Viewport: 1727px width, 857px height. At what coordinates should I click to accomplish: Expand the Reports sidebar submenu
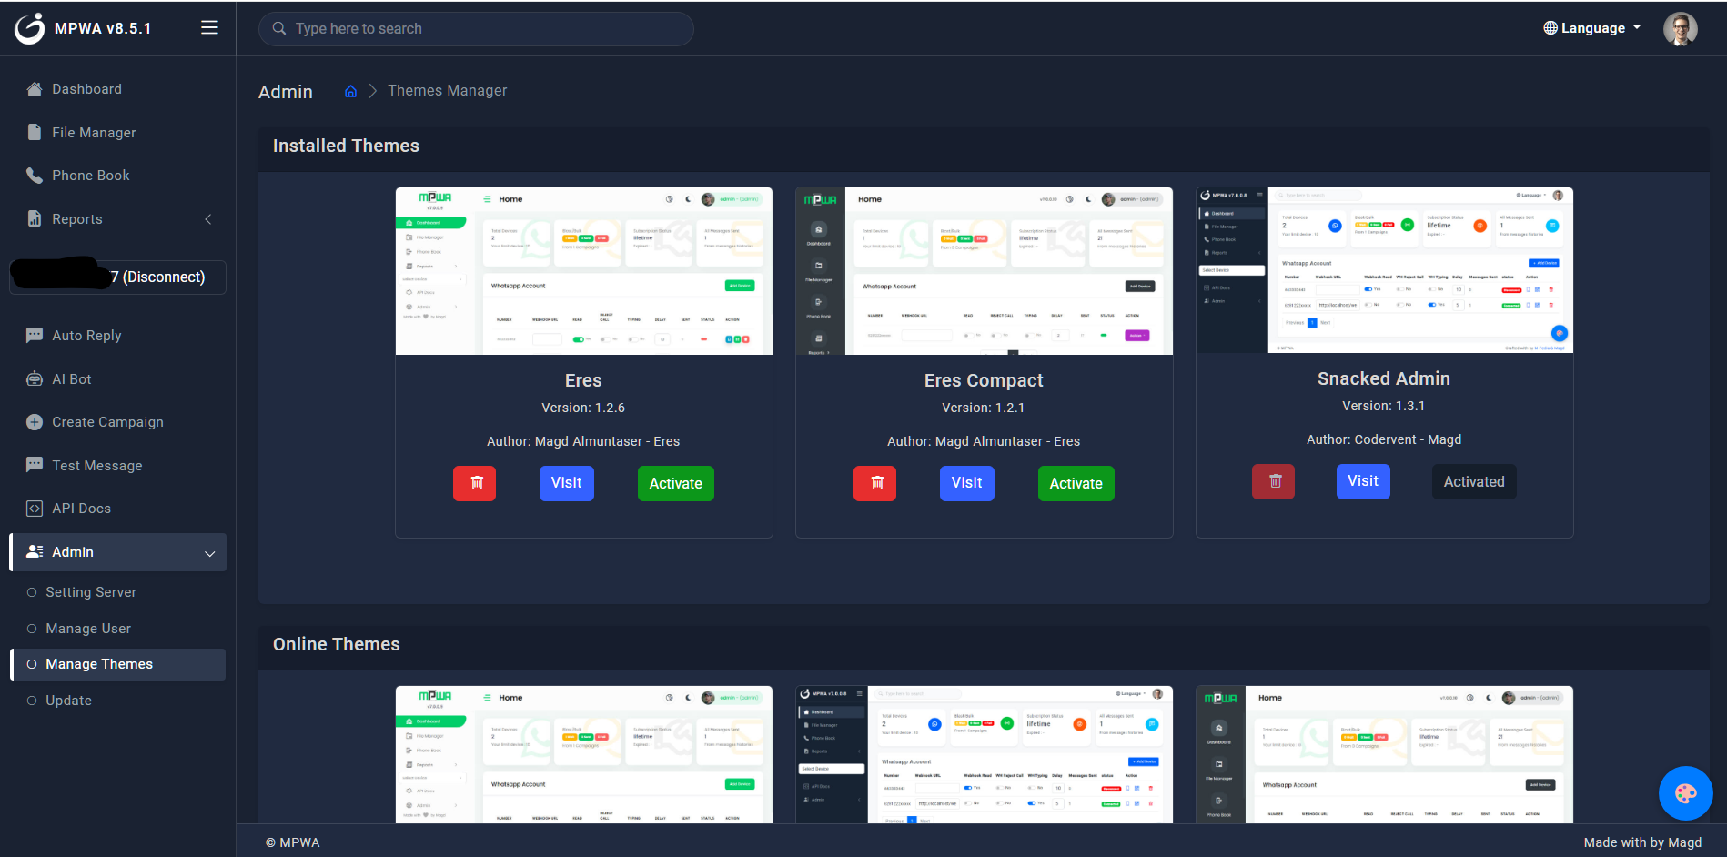tap(118, 219)
